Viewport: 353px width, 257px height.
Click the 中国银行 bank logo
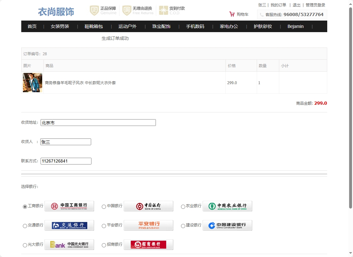[x=148, y=206]
